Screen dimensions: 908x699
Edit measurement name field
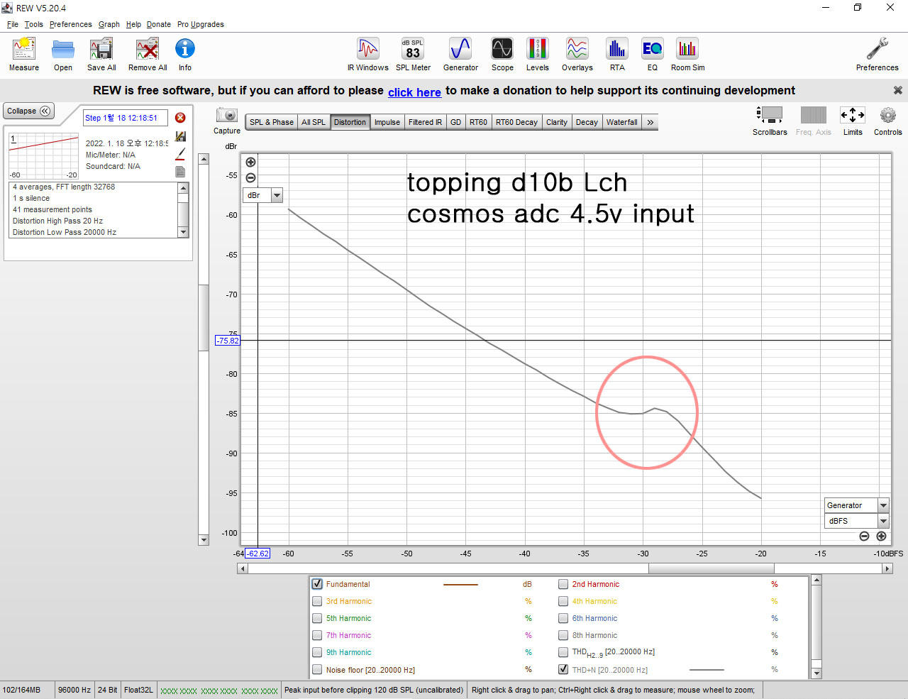(x=126, y=118)
